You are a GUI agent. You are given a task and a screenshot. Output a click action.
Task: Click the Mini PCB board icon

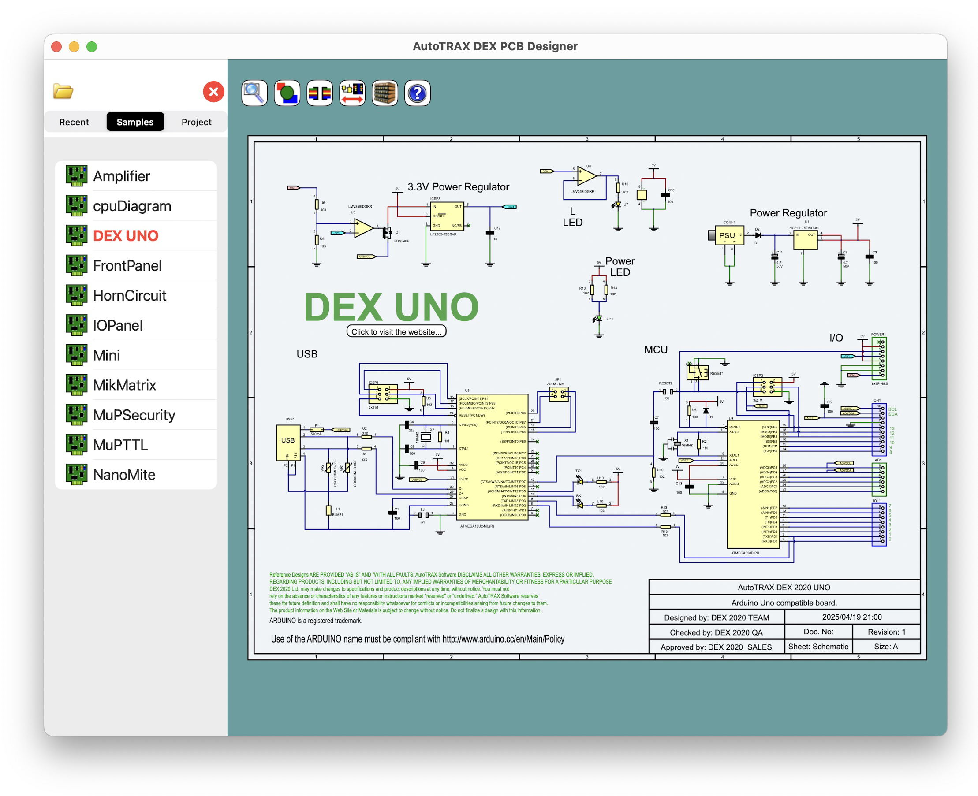(x=77, y=355)
